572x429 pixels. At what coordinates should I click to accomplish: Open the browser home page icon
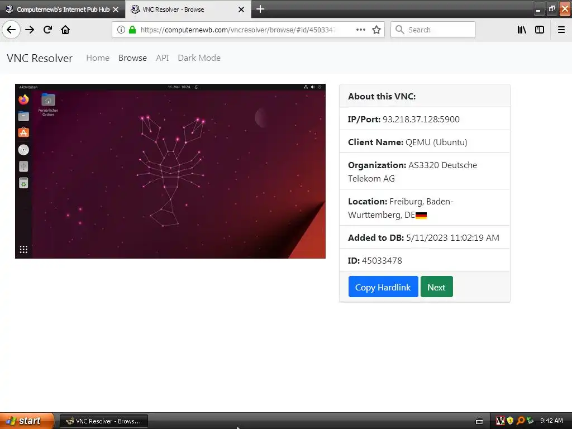(x=65, y=30)
